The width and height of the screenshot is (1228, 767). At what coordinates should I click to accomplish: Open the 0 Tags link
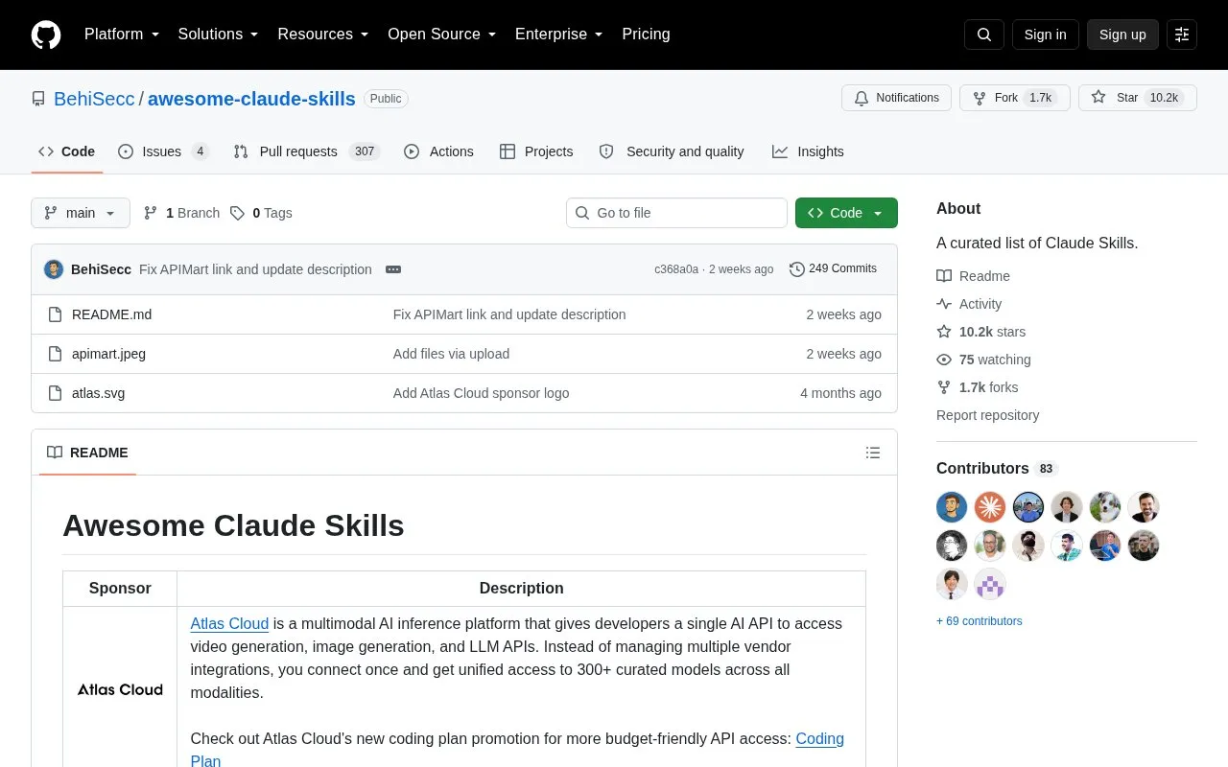click(261, 213)
